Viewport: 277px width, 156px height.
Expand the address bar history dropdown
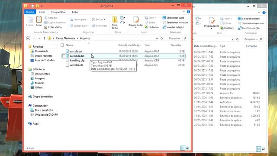(157, 38)
